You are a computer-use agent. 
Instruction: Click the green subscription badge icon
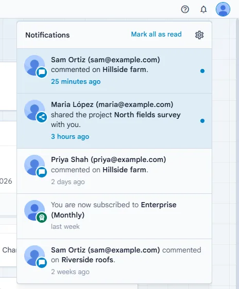(x=42, y=218)
